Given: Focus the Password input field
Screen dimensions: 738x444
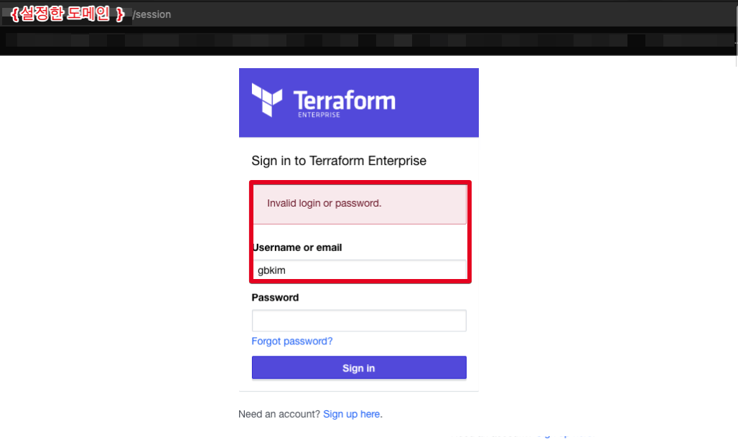Looking at the screenshot, I should tap(359, 321).
